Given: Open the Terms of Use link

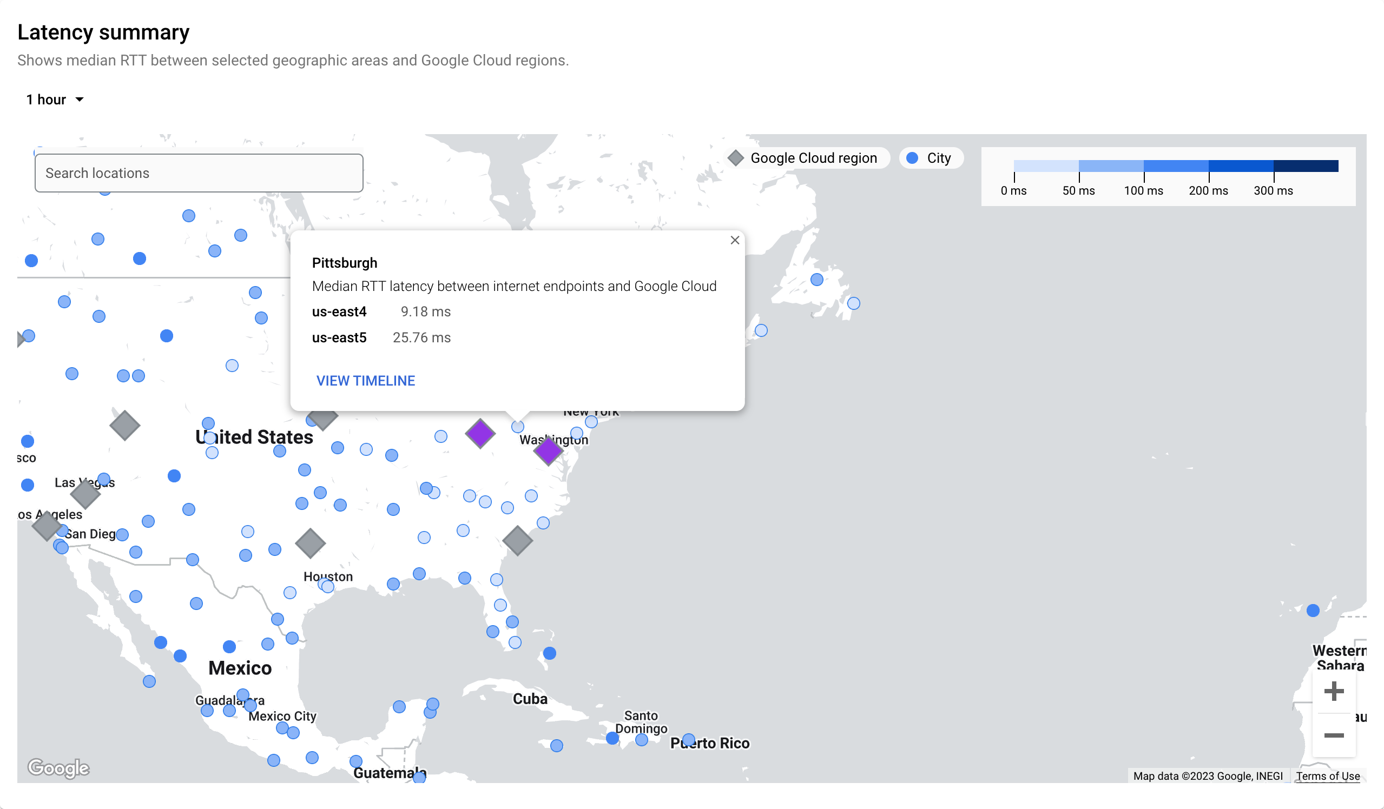Looking at the screenshot, I should tap(1327, 776).
